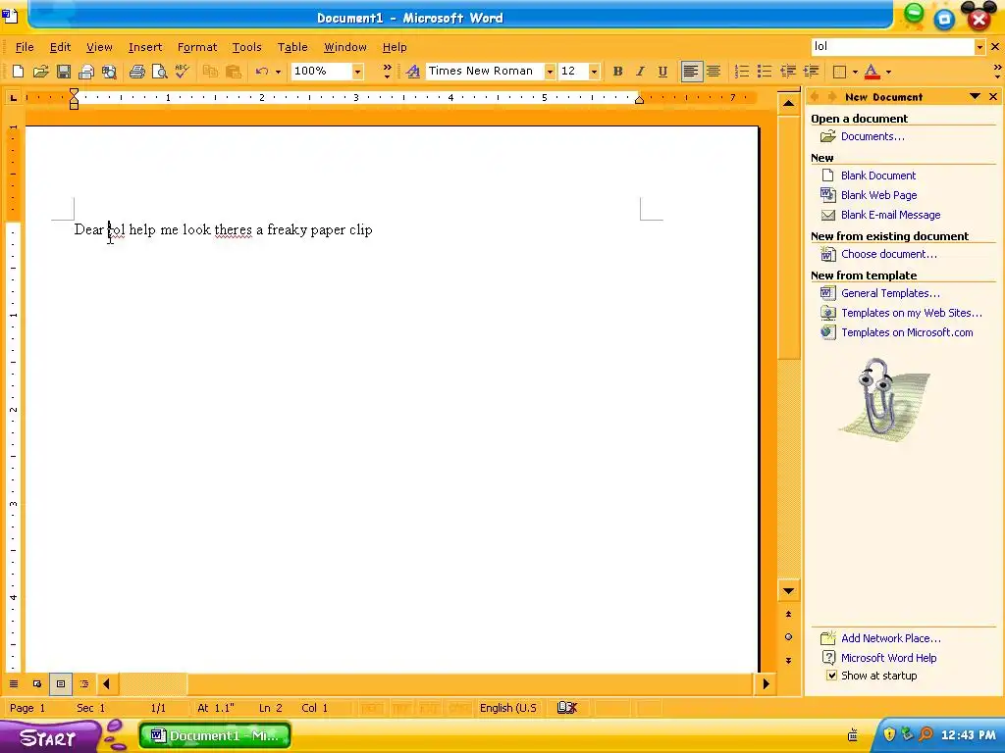The image size is (1005, 753).
Task: Open the Format menu
Action: [196, 47]
